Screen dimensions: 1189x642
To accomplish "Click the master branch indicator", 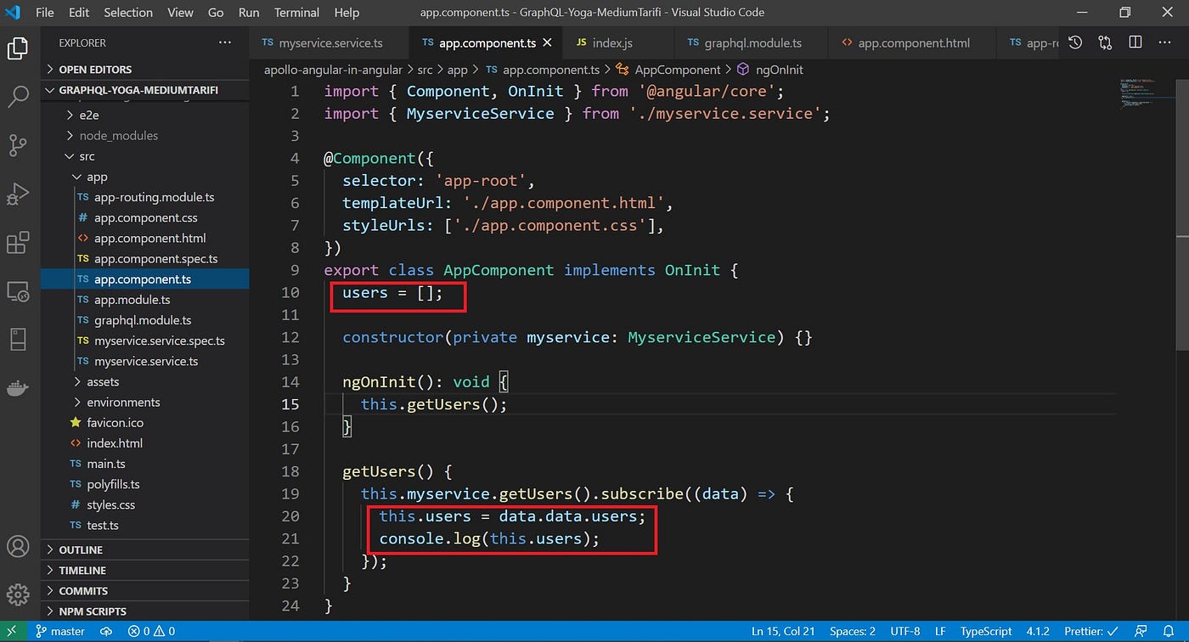I will (60, 631).
